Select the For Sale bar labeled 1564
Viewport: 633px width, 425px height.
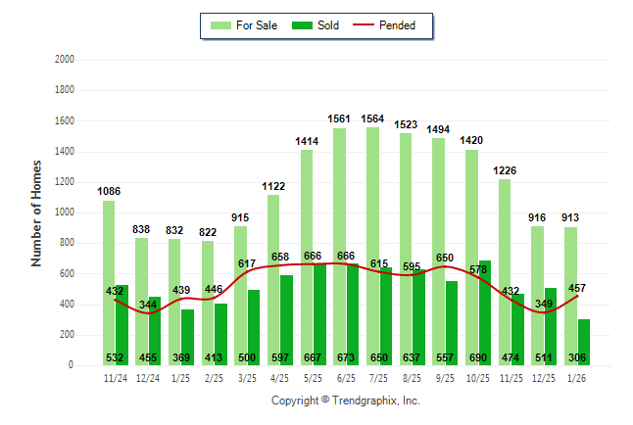(x=371, y=245)
